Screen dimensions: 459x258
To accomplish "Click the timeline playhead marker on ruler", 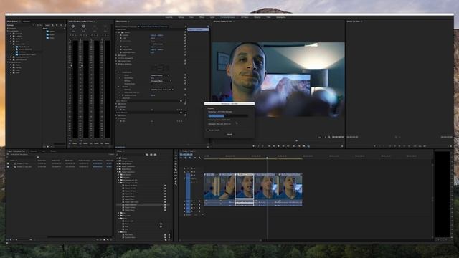I will pos(267,158).
